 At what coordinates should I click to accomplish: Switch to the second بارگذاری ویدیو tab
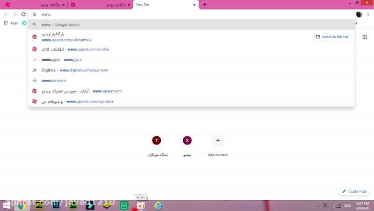click(x=101, y=5)
